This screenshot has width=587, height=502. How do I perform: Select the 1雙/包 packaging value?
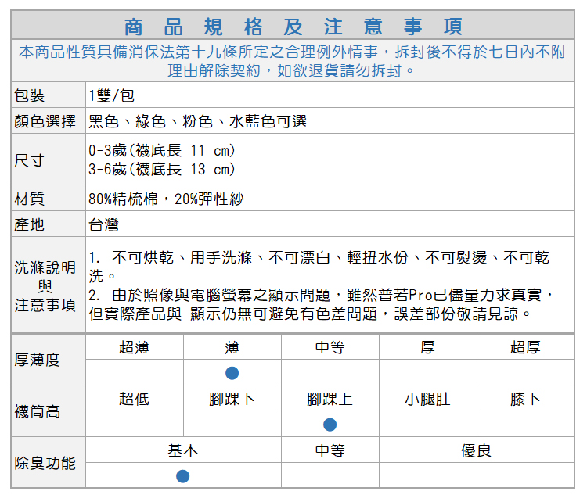112,96
